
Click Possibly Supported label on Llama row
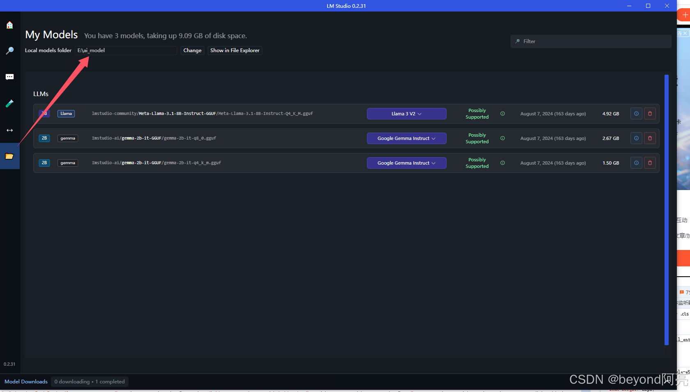point(477,114)
